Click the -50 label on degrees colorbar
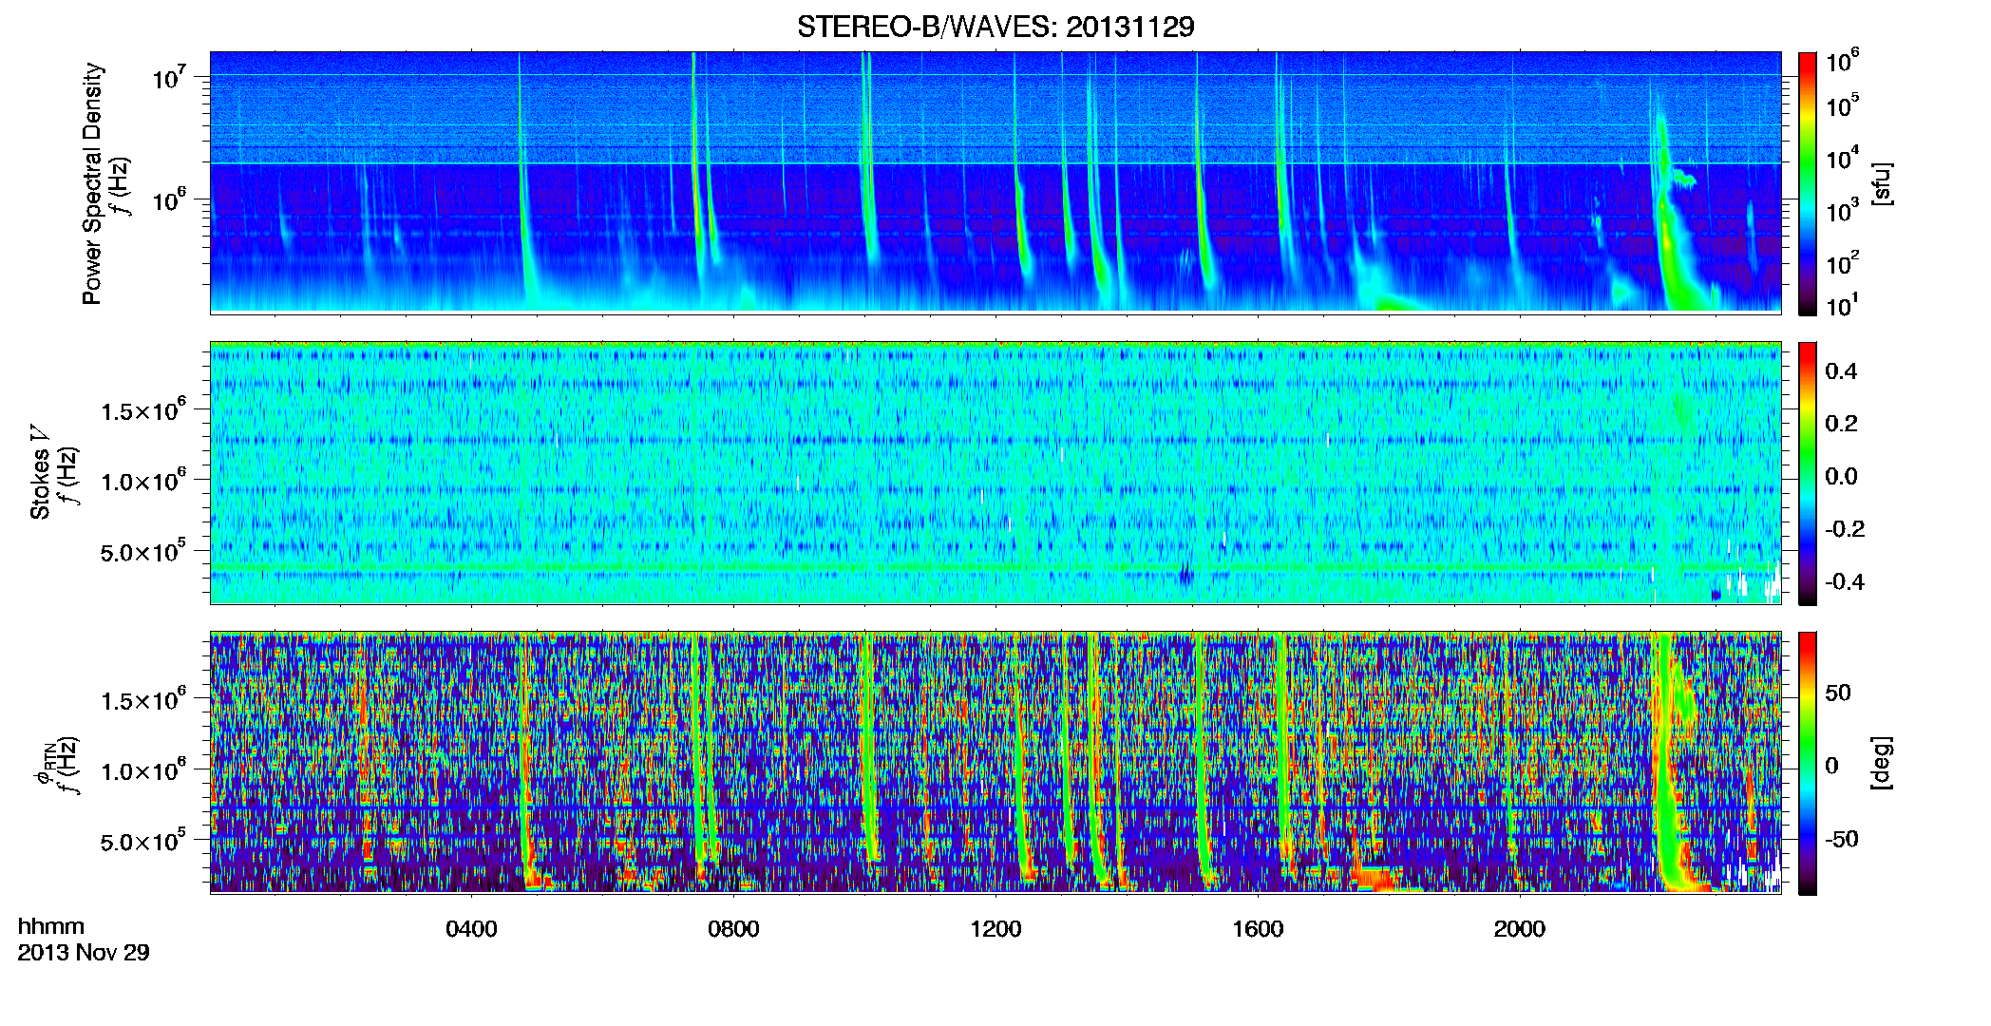This screenshot has height=1026, width=1991. [x=1842, y=839]
